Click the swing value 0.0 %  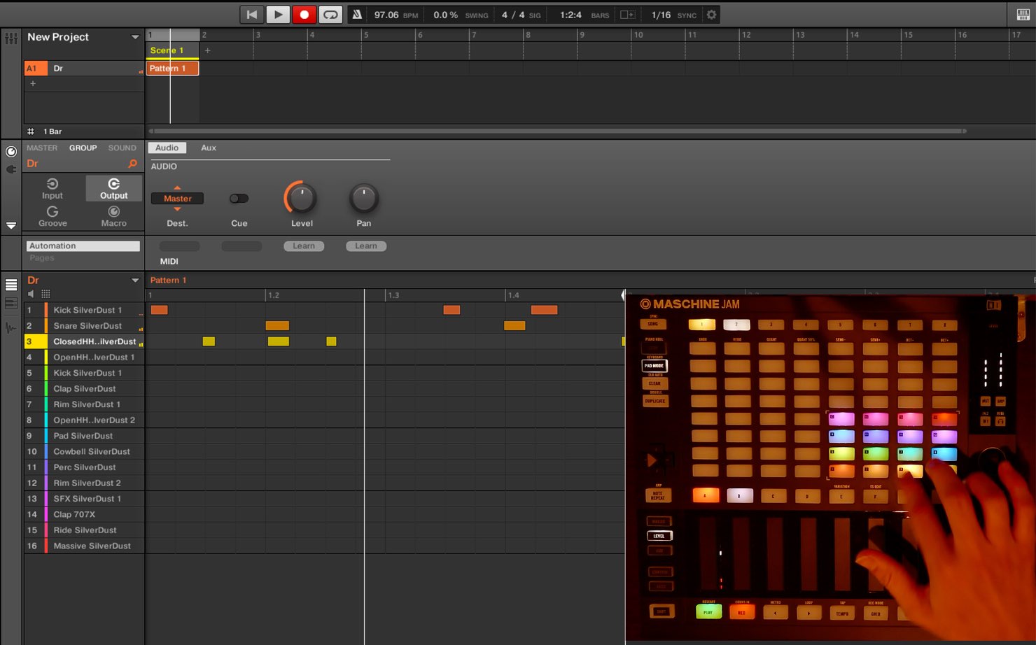pos(445,15)
